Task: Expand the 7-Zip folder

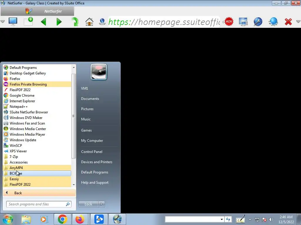Action: click(x=37, y=156)
